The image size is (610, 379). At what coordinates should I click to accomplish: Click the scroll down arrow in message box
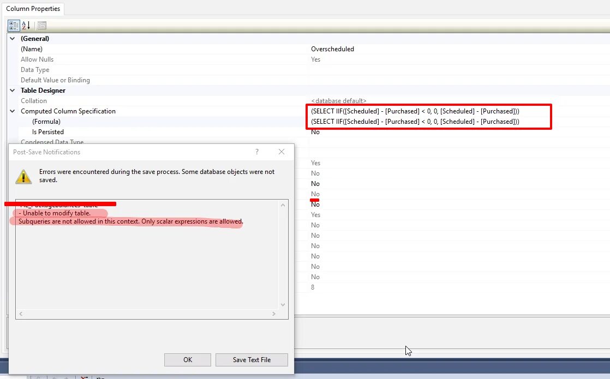click(x=283, y=305)
